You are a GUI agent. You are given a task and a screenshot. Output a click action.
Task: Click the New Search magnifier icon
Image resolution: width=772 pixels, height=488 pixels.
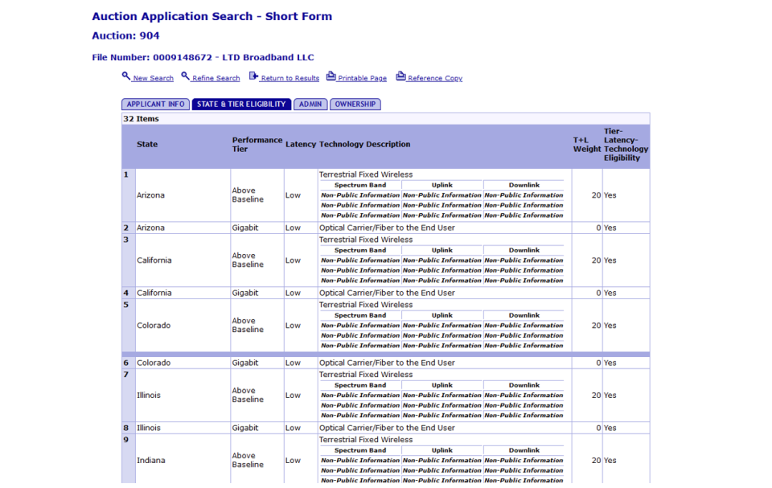point(126,76)
